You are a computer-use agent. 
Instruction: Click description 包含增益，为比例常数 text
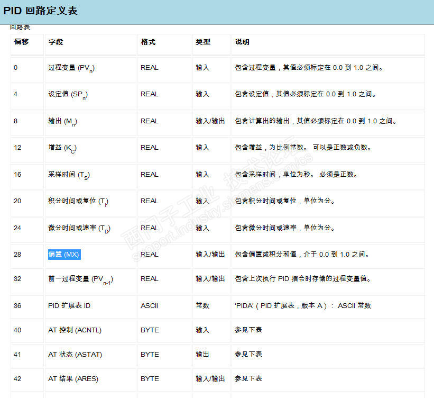(x=303, y=148)
